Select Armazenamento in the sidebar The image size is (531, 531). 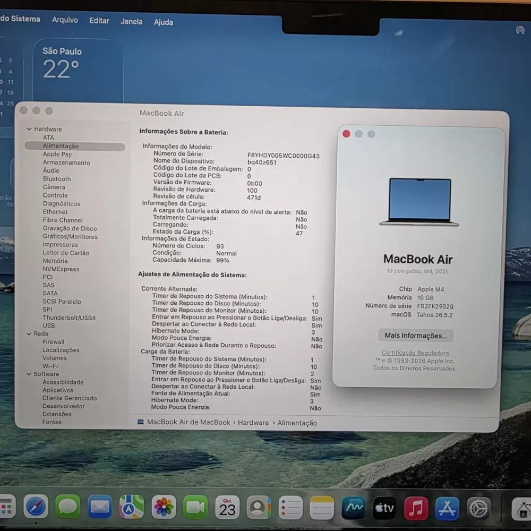(66, 162)
